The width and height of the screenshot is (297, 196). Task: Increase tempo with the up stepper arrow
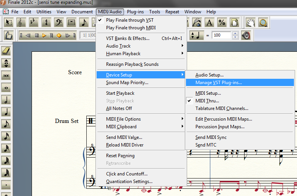point(235,33)
